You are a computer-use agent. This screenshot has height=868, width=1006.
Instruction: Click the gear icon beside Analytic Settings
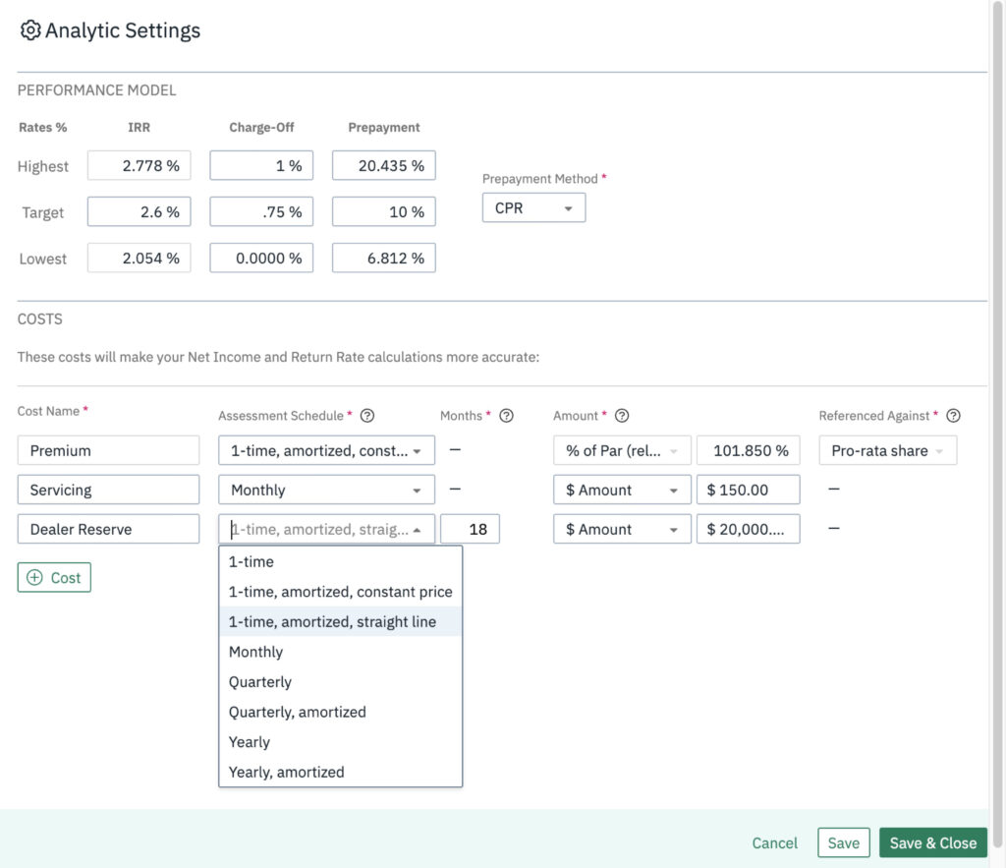tap(30, 30)
